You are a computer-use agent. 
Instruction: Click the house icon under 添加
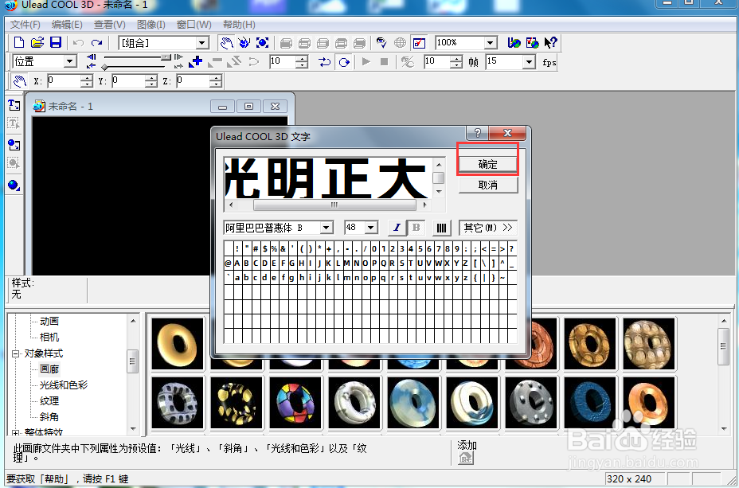[x=466, y=458]
